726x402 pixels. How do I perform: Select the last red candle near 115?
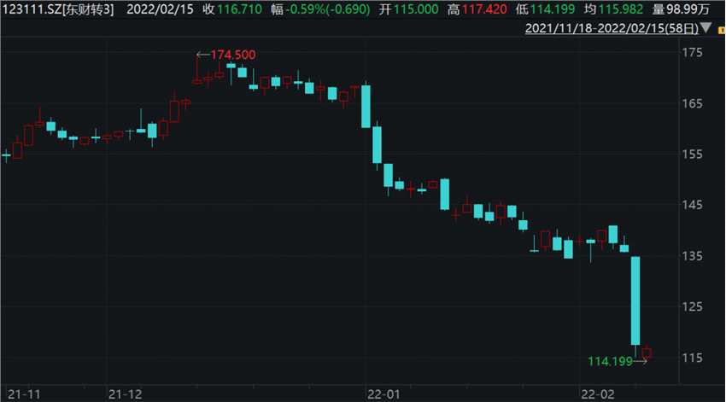click(x=647, y=353)
